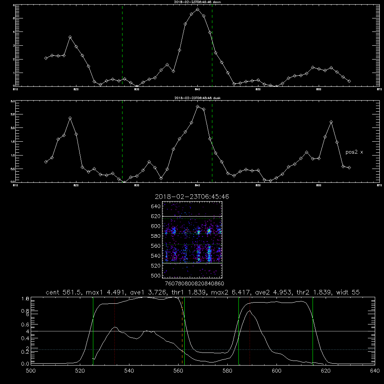Click the first solid green line in the bottom plot
This screenshot has height=384, width=384.
(x=93, y=331)
